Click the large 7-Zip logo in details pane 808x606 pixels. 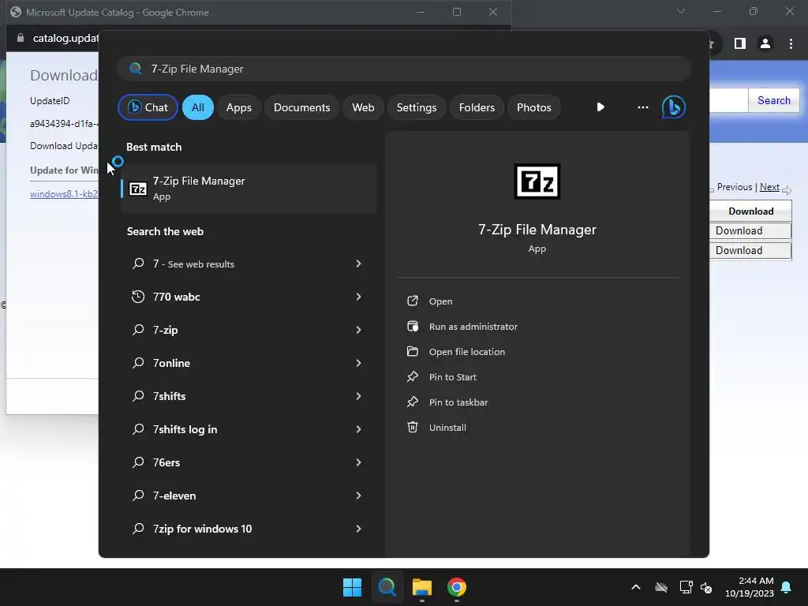coord(537,181)
